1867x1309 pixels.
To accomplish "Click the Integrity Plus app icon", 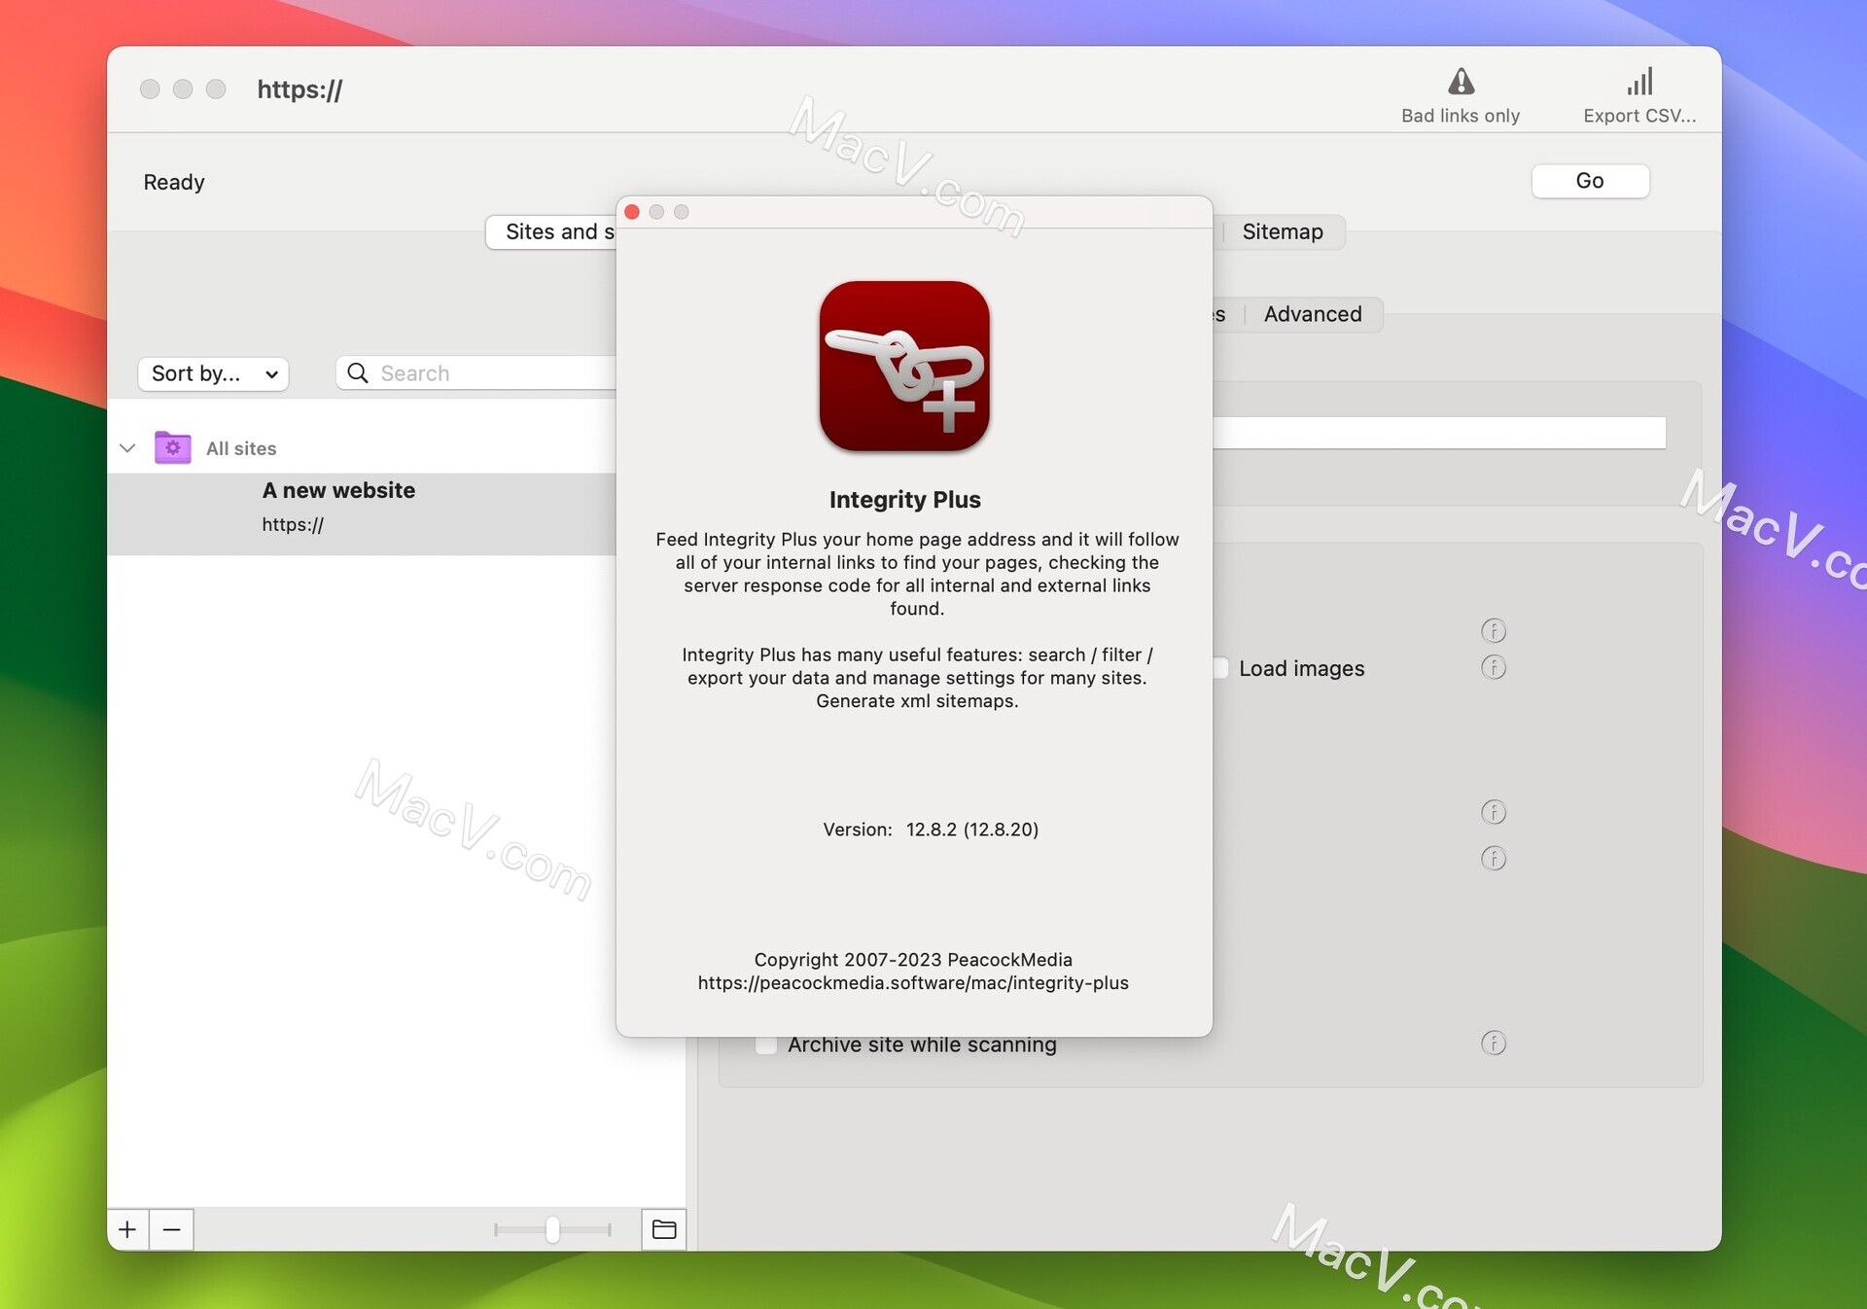I will click(x=904, y=367).
